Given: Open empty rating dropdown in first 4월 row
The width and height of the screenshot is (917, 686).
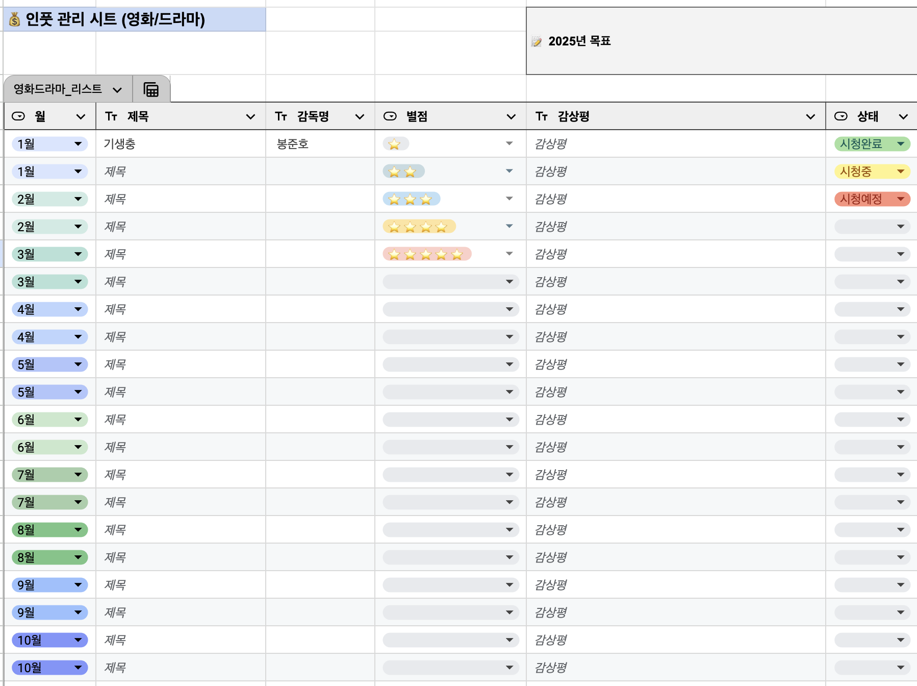Looking at the screenshot, I should (451, 309).
